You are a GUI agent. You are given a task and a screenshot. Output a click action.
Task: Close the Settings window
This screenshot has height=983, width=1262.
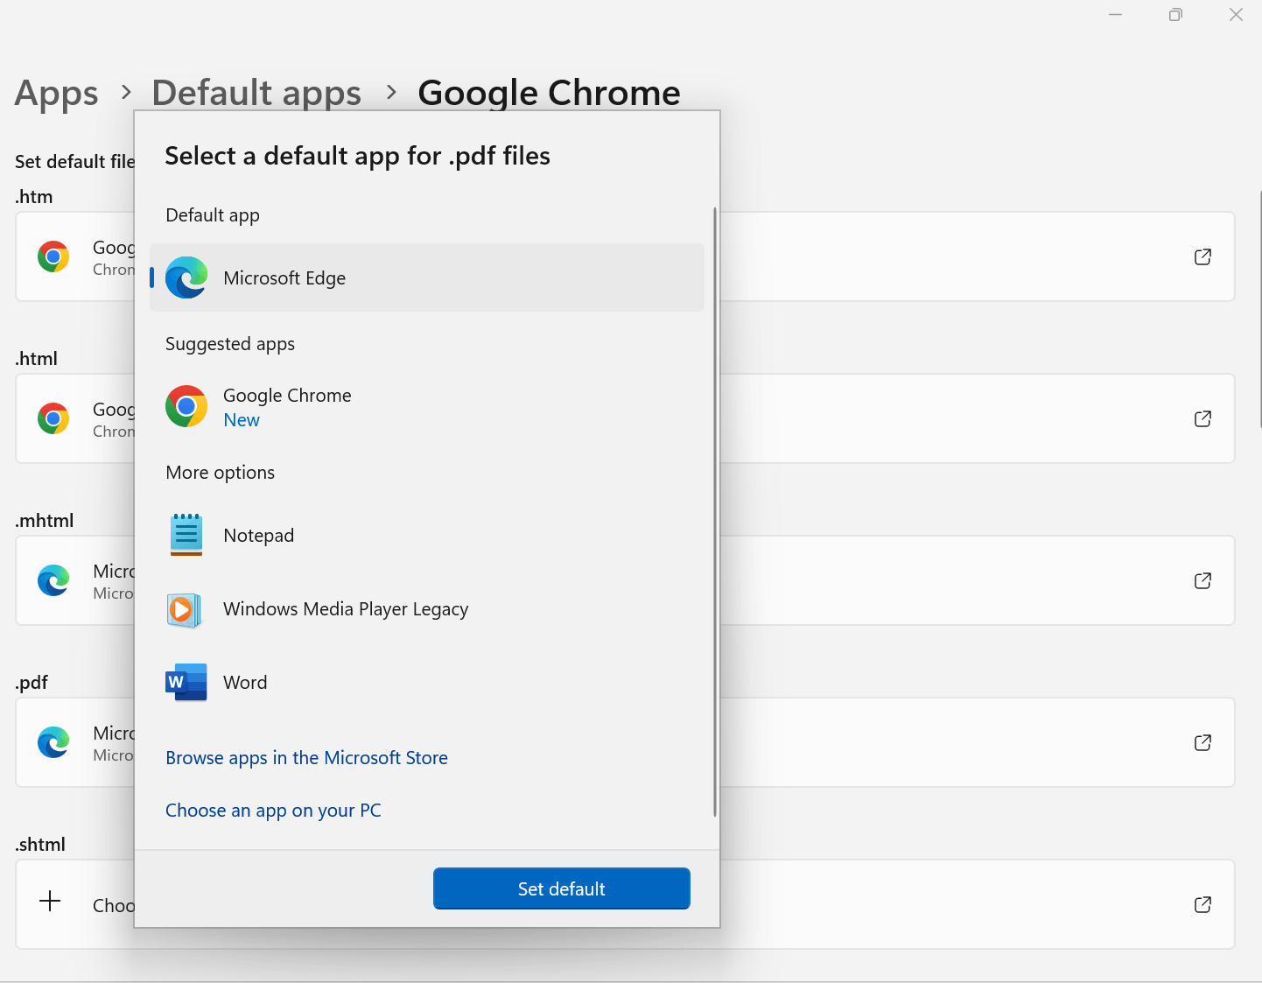point(1236,15)
